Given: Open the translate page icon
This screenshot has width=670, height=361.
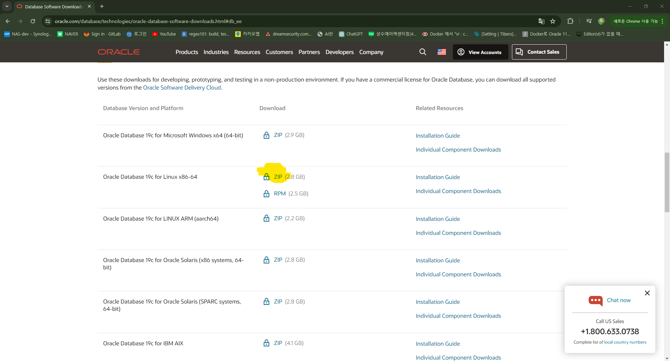Looking at the screenshot, I should click(541, 21).
